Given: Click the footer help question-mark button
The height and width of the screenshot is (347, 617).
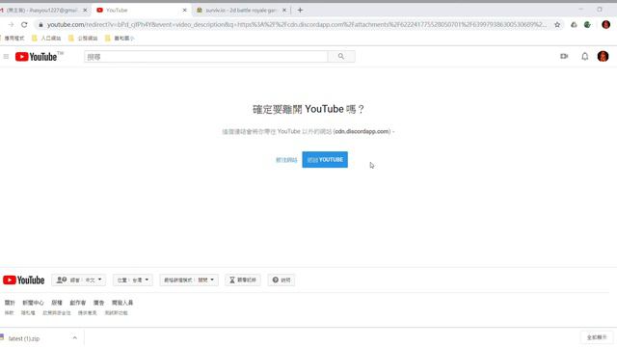Looking at the screenshot, I should [282, 280].
